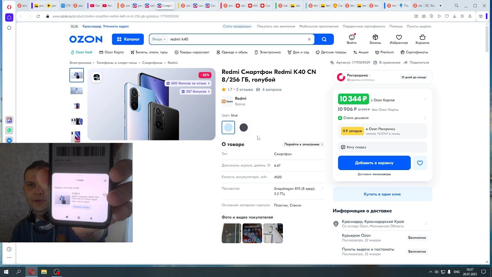Open the first customer photo

[231, 233]
